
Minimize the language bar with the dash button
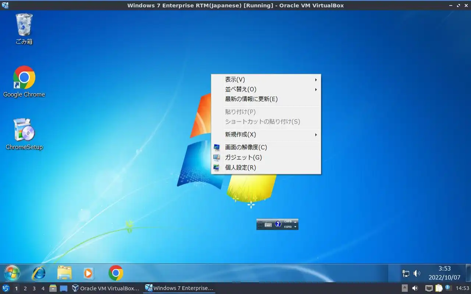pos(295,222)
